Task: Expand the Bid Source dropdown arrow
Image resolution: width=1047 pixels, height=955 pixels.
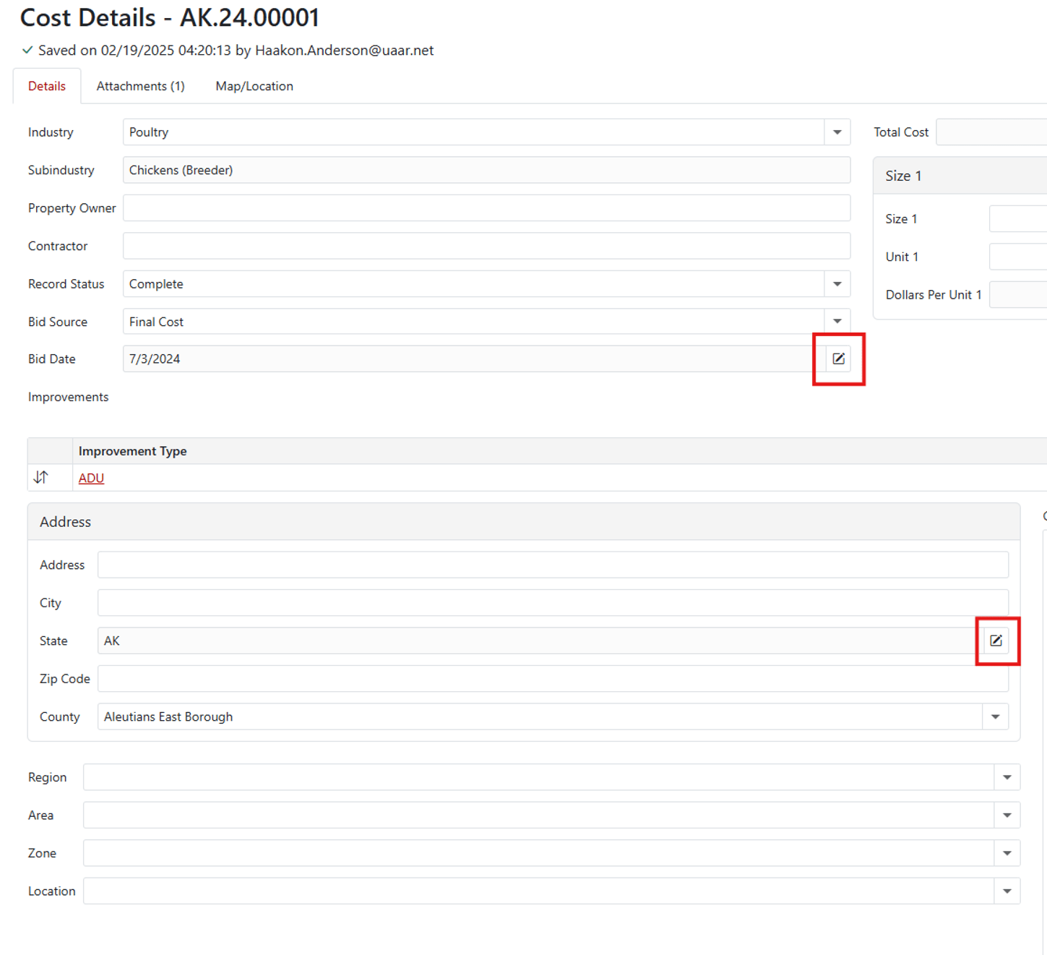Action: click(x=837, y=322)
